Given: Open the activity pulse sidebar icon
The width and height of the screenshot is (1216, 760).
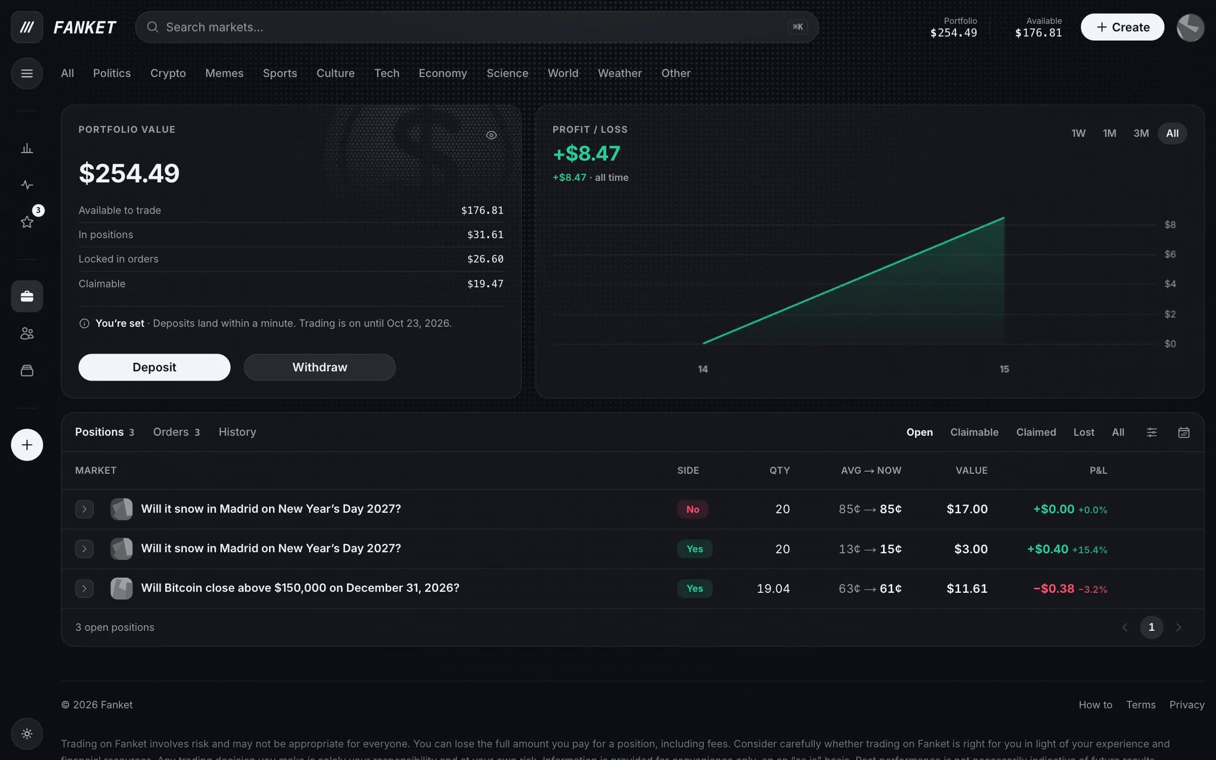Looking at the screenshot, I should coord(27,185).
